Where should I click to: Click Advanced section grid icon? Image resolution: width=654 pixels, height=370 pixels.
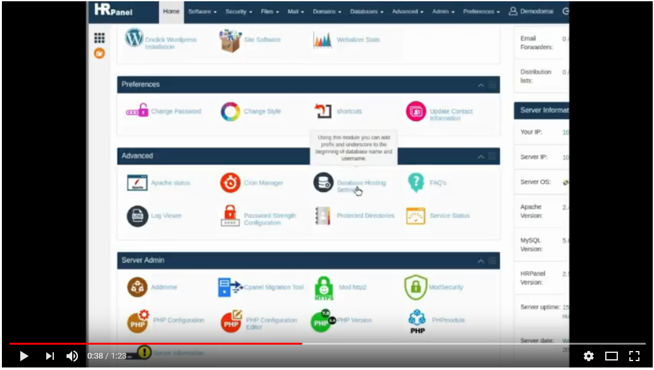tap(492, 157)
